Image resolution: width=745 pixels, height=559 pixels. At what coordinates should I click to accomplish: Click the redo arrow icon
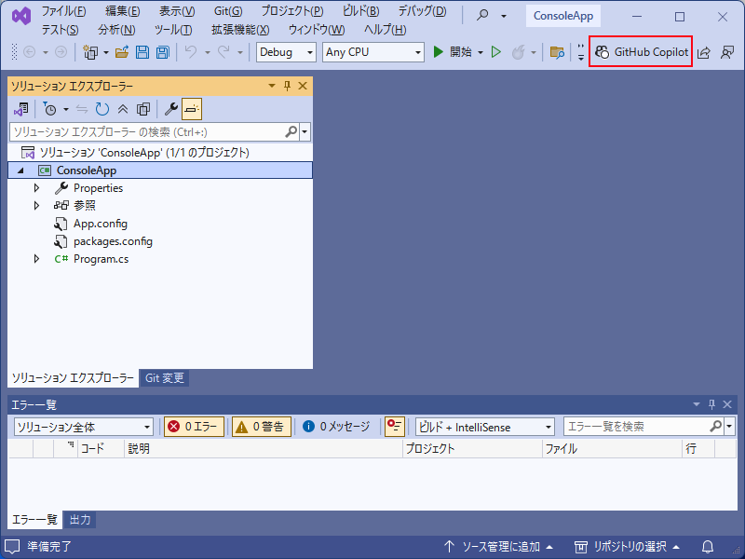coord(223,52)
